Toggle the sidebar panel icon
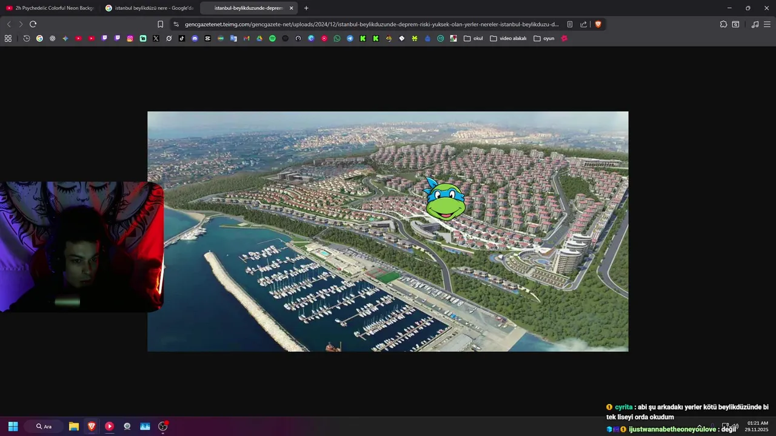 735,24
